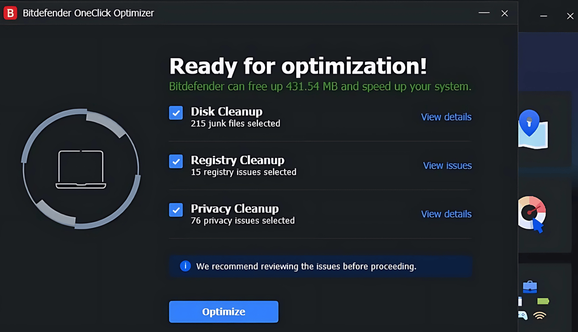Click the Disk Cleanup label

pos(226,112)
